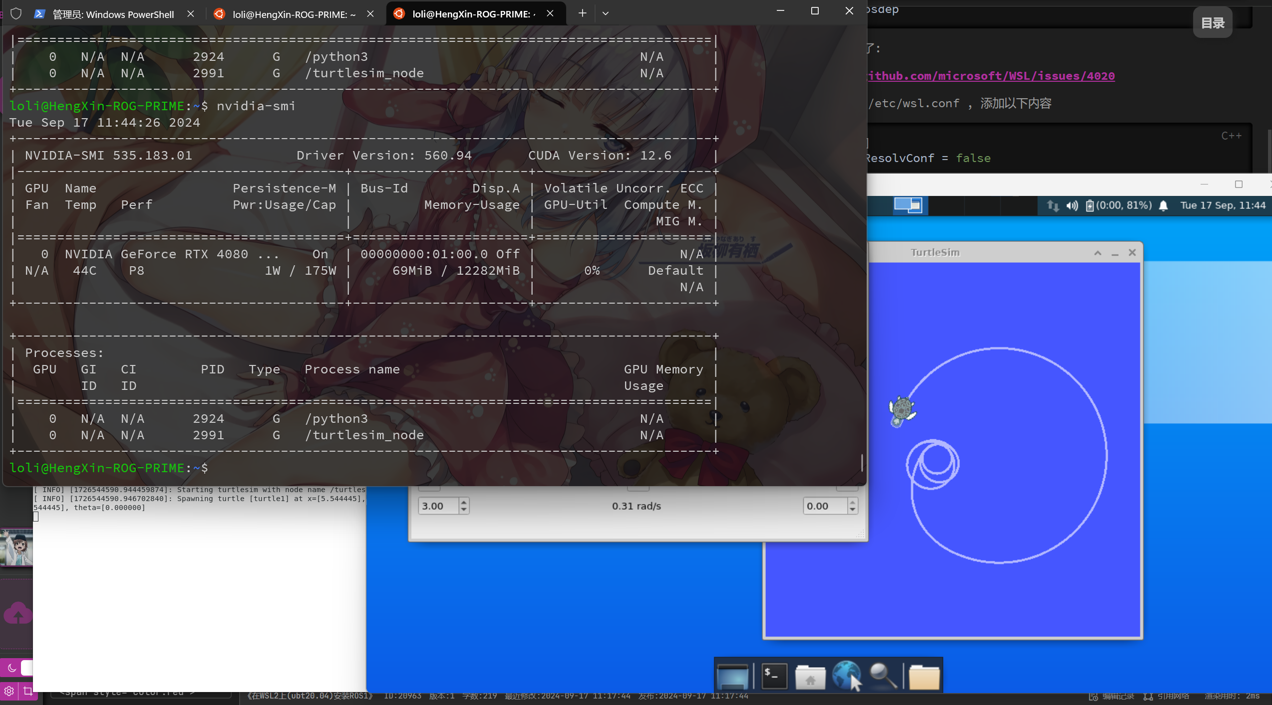Open the settings gear in sidebar

pyautogui.click(x=9, y=691)
